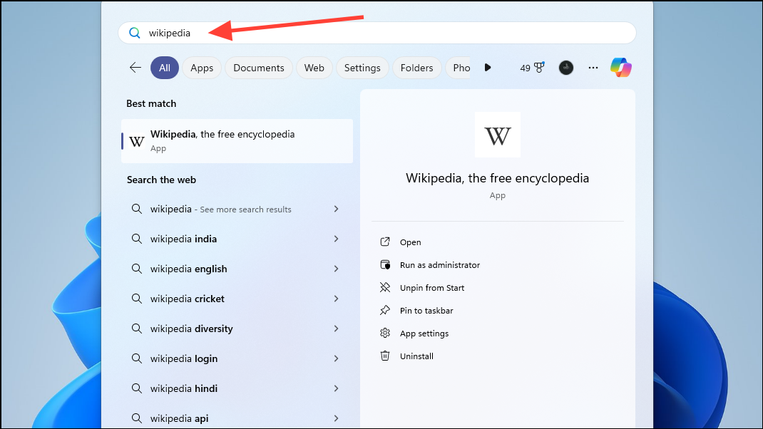The height and width of the screenshot is (429, 763).
Task: Select the 'wikipedia hindi' web suggestion
Action: [237, 388]
